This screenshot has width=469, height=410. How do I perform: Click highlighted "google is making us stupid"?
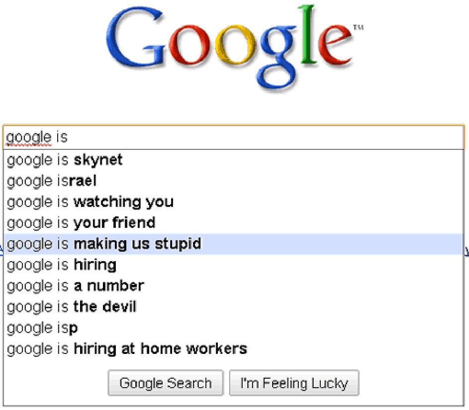tap(233, 244)
